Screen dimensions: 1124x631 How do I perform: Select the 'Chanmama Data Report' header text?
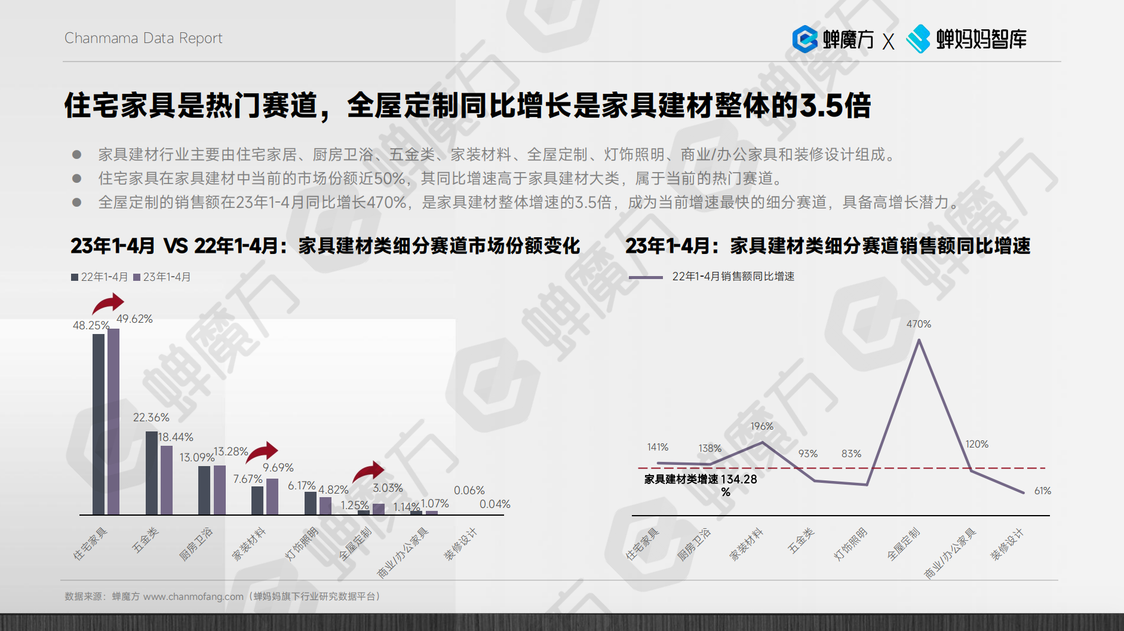click(x=143, y=38)
